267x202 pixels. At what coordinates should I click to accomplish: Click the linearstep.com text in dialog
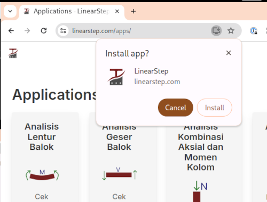(x=157, y=82)
